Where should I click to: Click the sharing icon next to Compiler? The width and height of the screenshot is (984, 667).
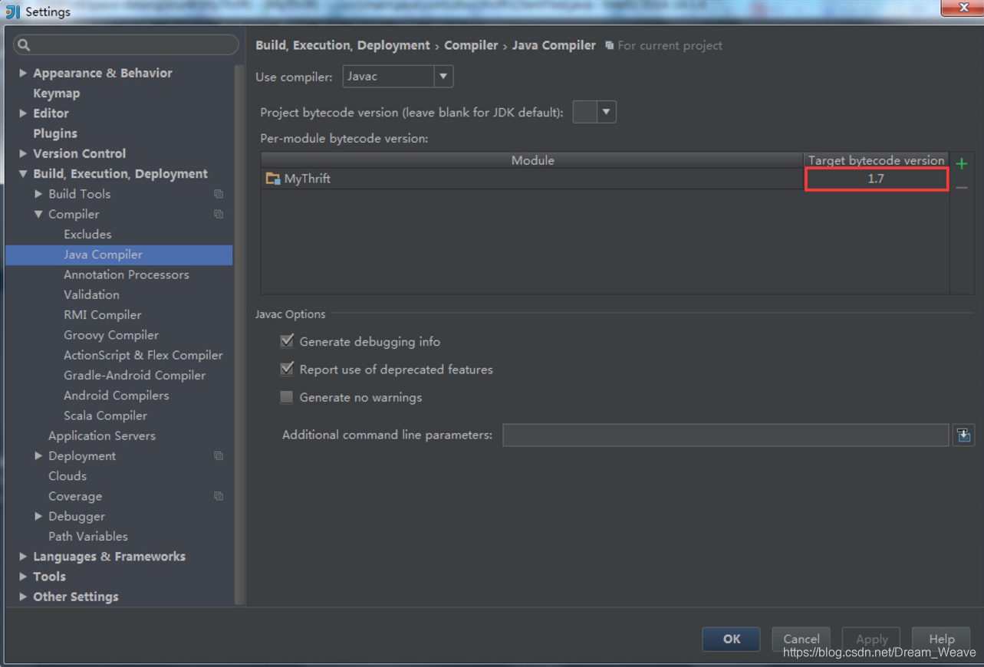coord(219,215)
